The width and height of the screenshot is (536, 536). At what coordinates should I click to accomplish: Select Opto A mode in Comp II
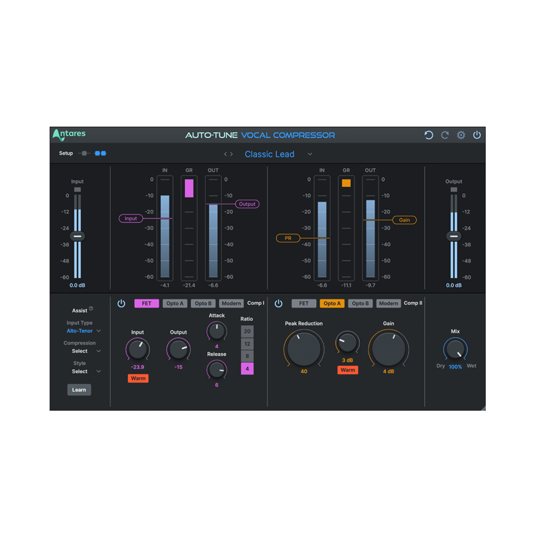[x=332, y=304]
